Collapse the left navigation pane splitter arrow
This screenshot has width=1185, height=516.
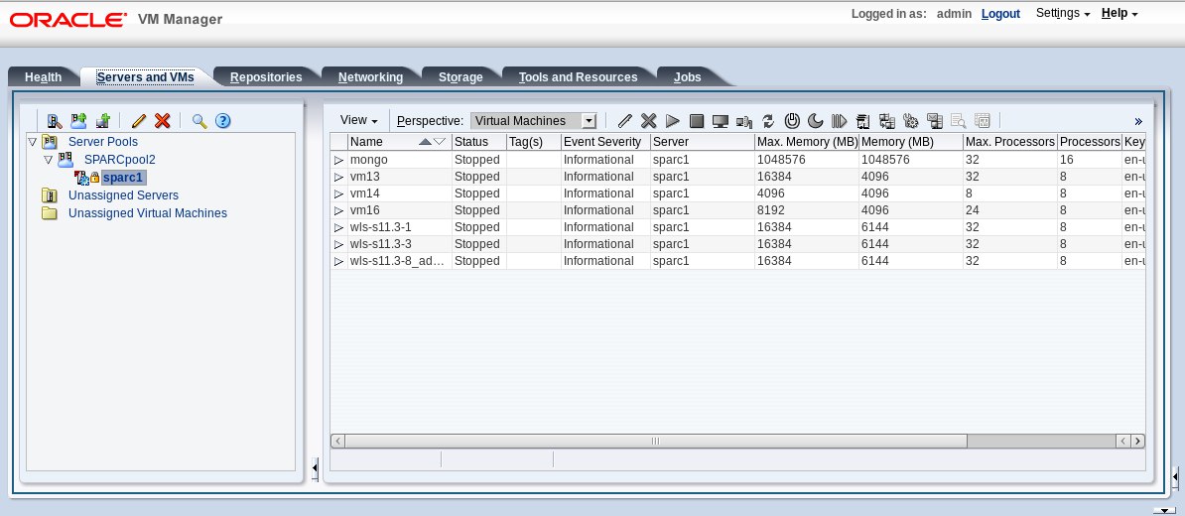316,468
